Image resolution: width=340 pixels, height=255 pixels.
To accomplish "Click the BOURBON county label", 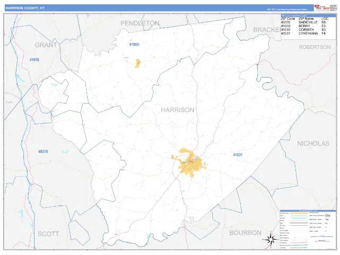I will click(x=245, y=233).
